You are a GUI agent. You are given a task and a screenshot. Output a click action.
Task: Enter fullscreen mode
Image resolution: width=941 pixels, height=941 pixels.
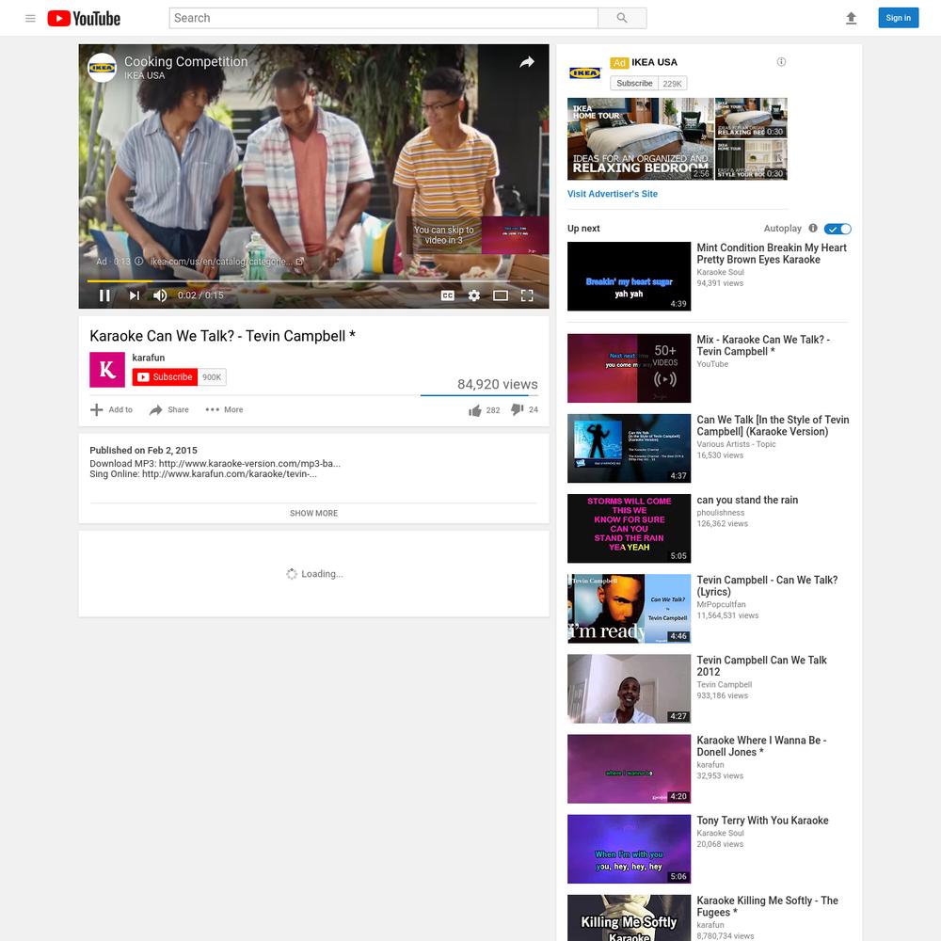click(x=527, y=295)
